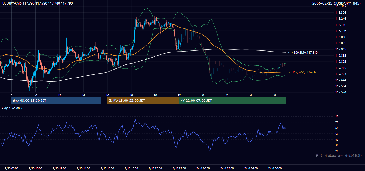Click the 117.584 price axis value
This screenshot has height=171, width=365.
[x=340, y=86]
